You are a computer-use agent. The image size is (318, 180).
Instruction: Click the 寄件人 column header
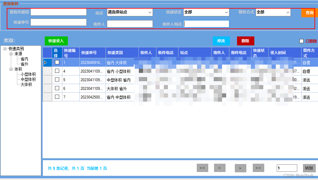pos(220,53)
